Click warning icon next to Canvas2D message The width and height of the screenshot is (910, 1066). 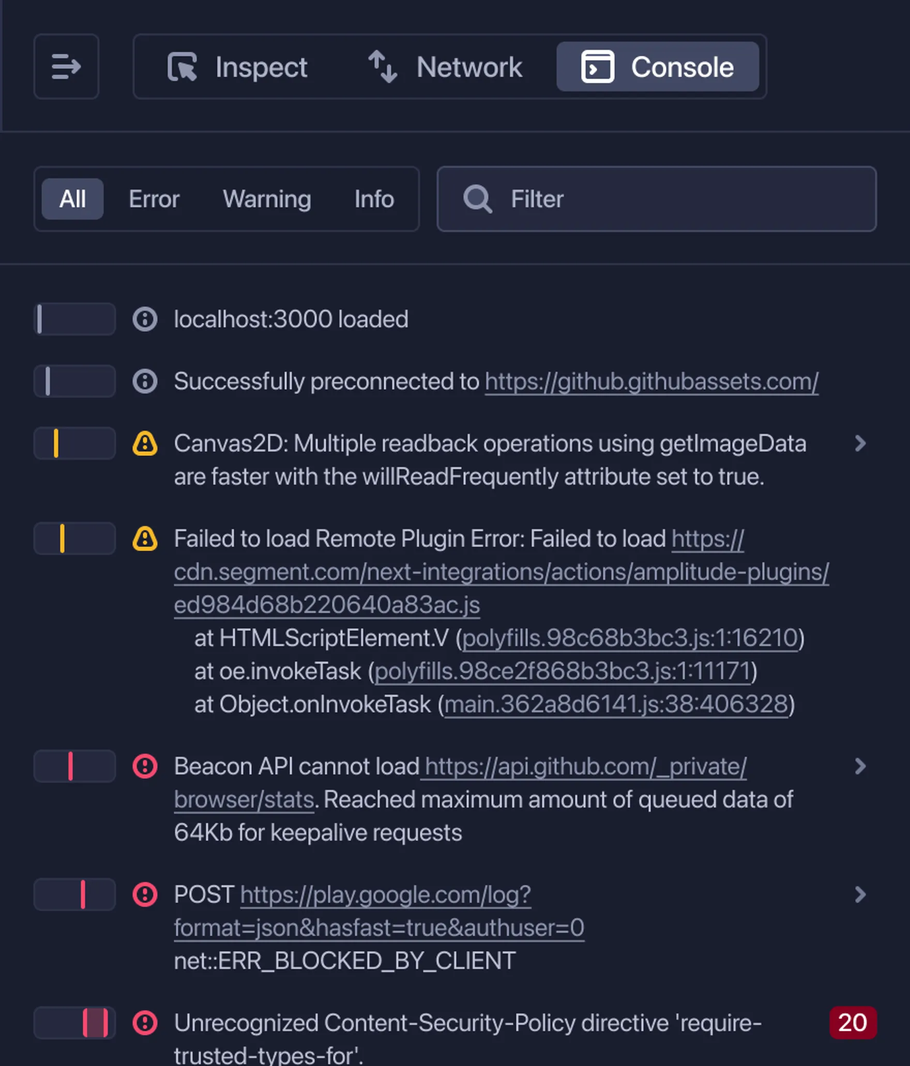pyautogui.click(x=145, y=443)
